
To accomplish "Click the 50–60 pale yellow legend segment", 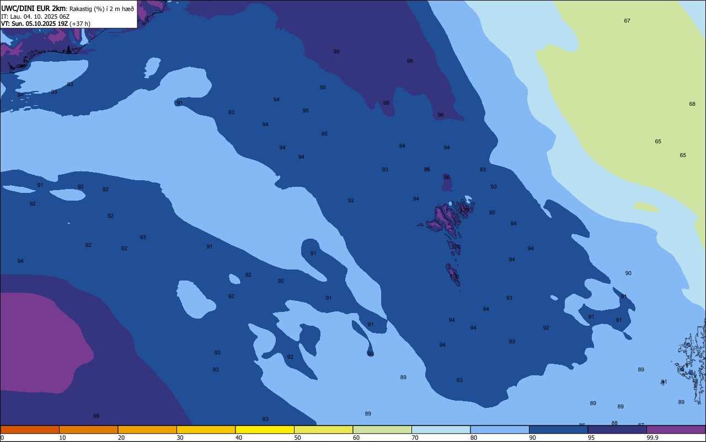I will point(323,429).
